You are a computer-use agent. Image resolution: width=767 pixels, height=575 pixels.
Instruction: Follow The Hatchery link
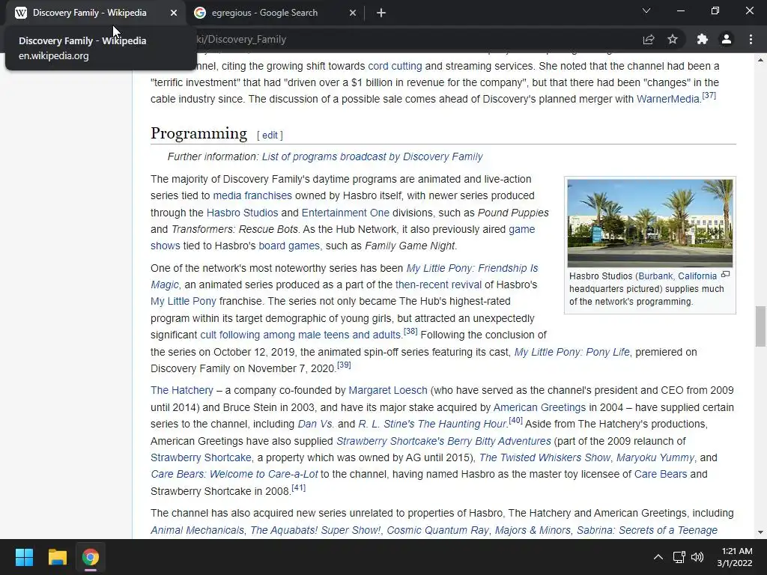pos(182,390)
